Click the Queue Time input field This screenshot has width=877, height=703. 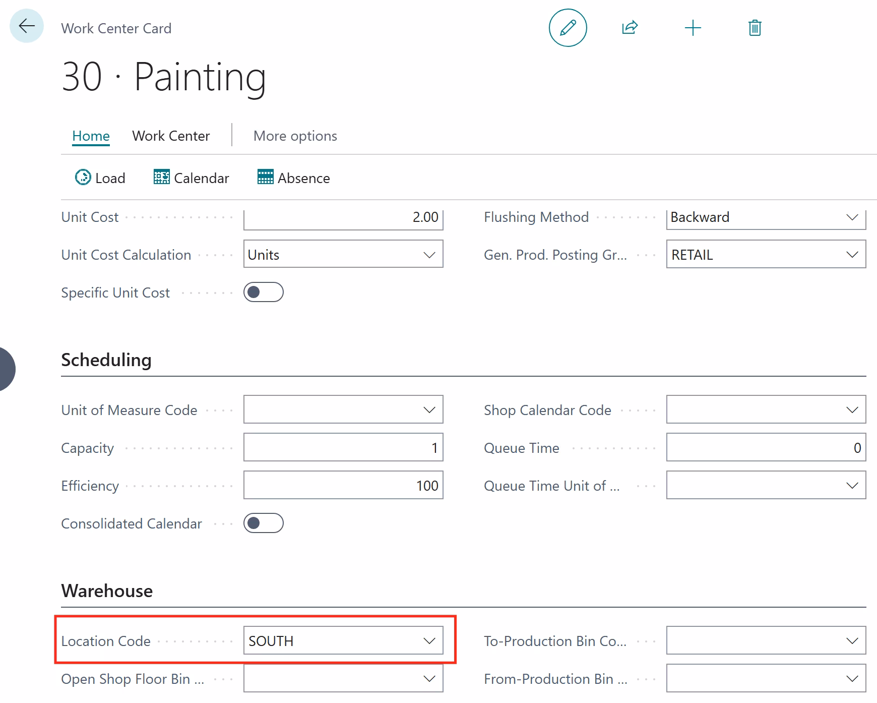pos(766,448)
